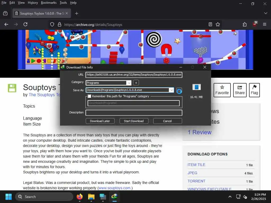This screenshot has height=203, width=271.
Task: Click the Flag button
Action: coord(254,90)
